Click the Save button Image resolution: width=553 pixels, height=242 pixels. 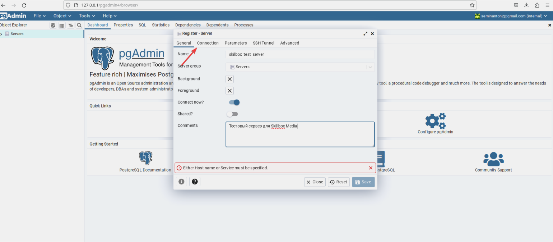click(x=363, y=182)
